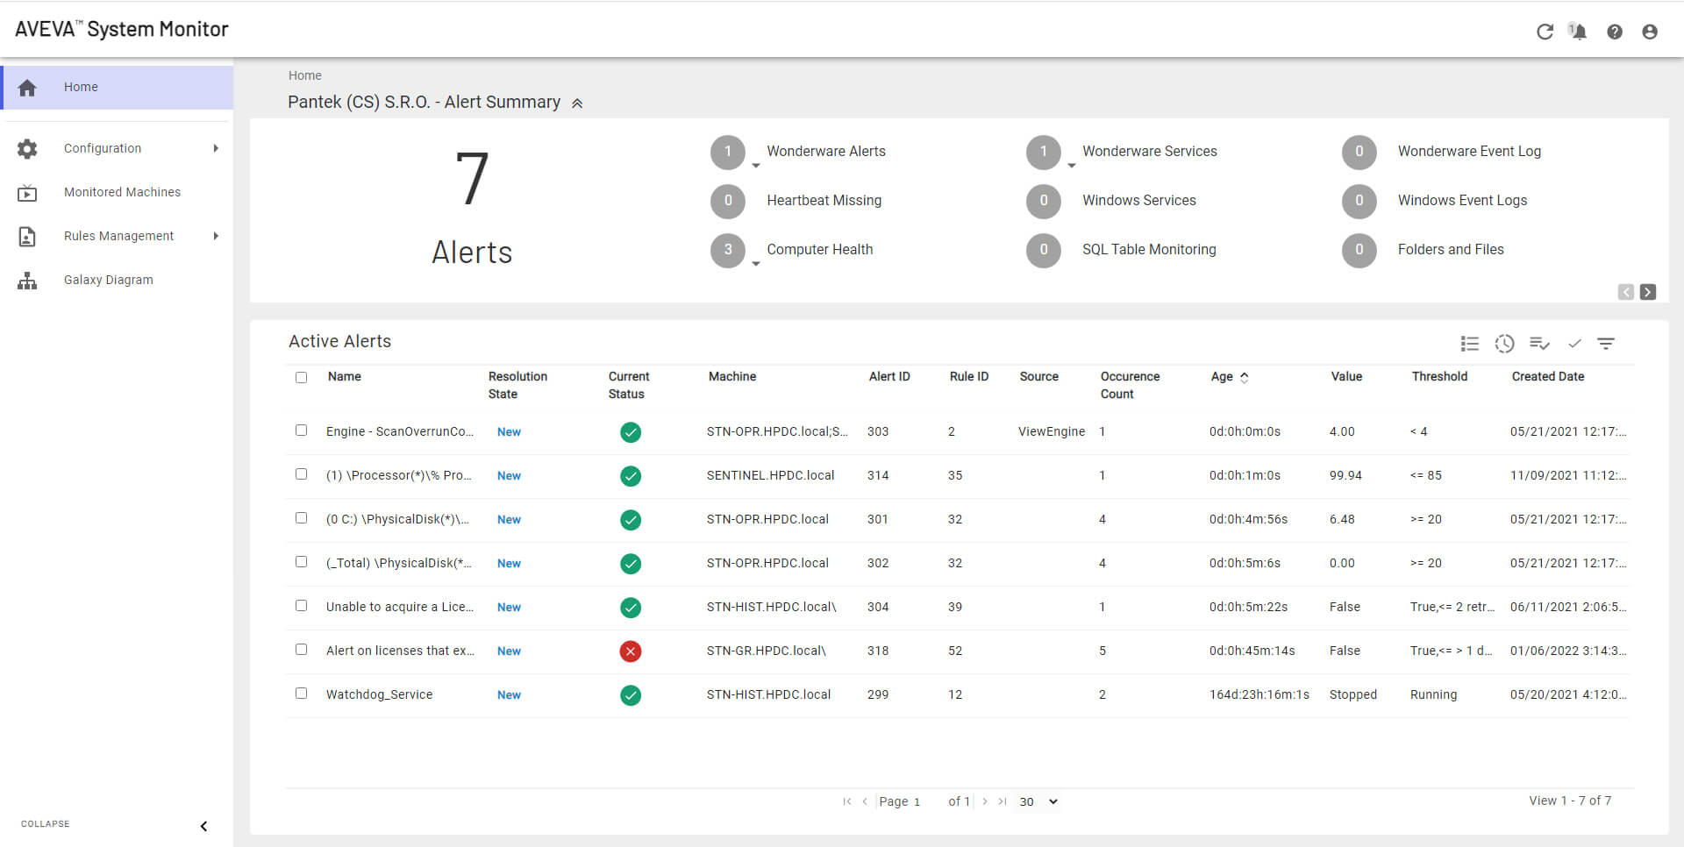Click the Home house icon

pos(27,88)
